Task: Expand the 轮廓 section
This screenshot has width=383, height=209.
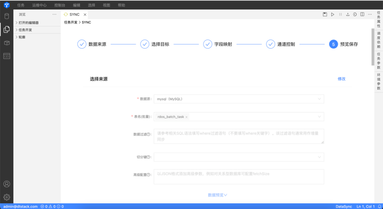Action: [x=37, y=37]
